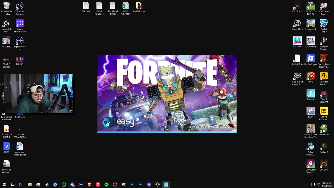Select the MI SUEÑO desktop file
This screenshot has width=334, height=188.
point(7,42)
